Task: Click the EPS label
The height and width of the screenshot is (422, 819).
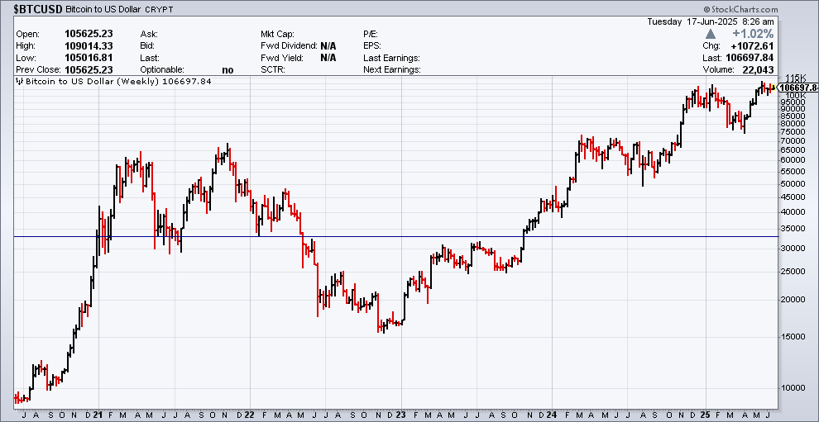Action: (x=372, y=46)
